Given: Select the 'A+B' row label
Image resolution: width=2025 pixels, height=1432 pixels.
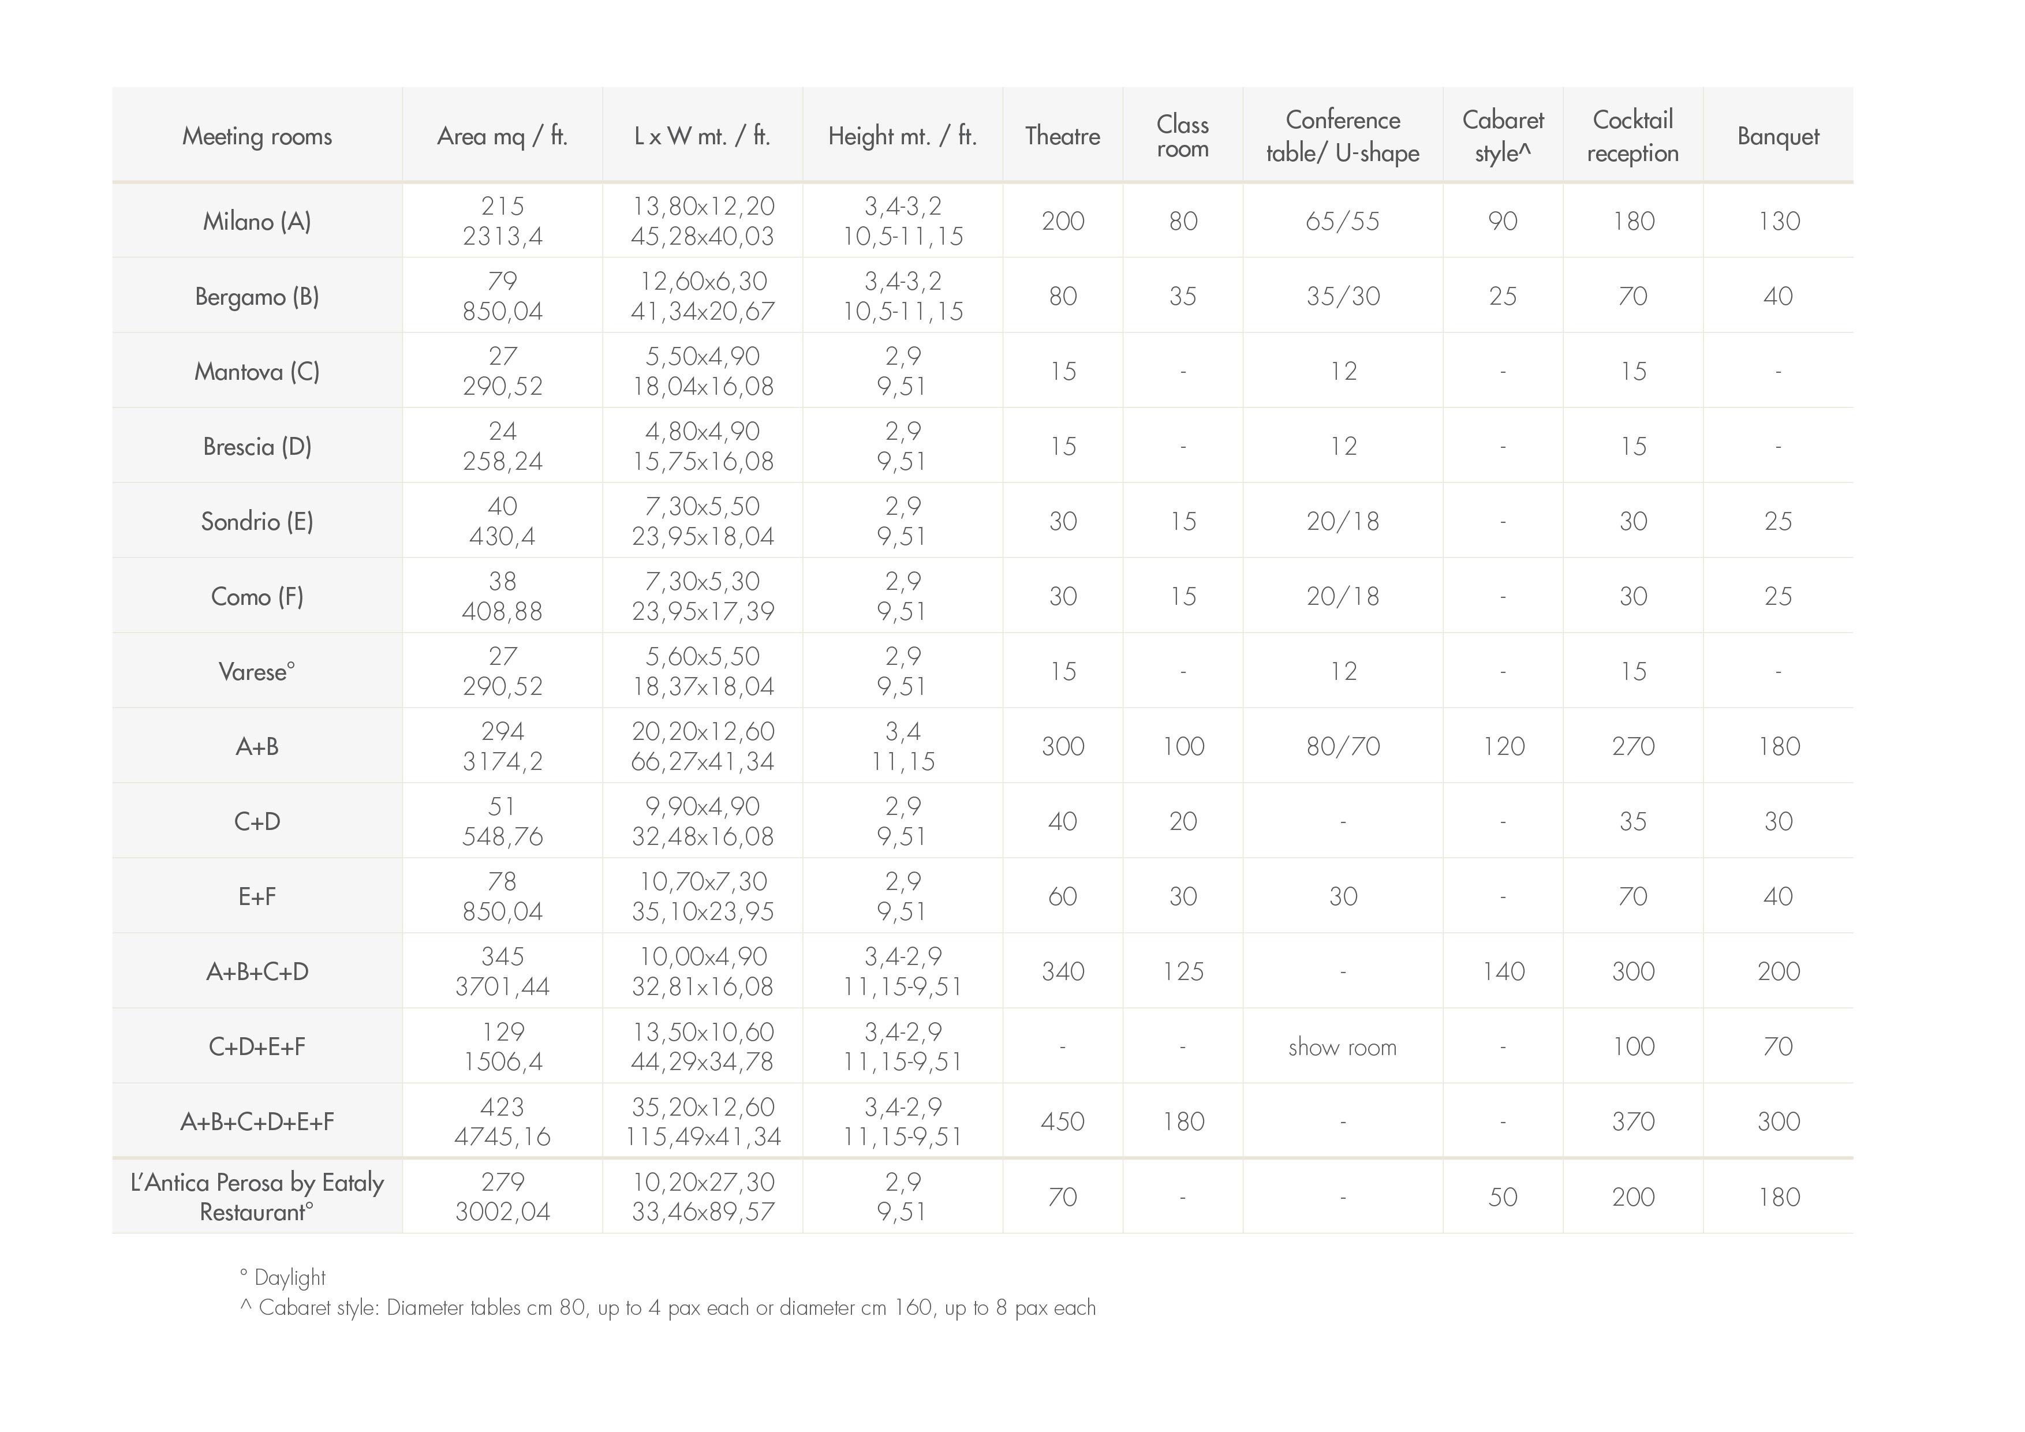Looking at the screenshot, I should [x=257, y=747].
